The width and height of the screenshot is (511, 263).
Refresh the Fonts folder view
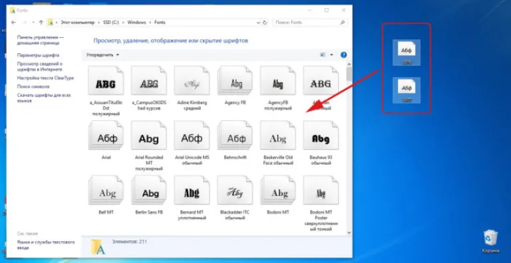point(265,23)
